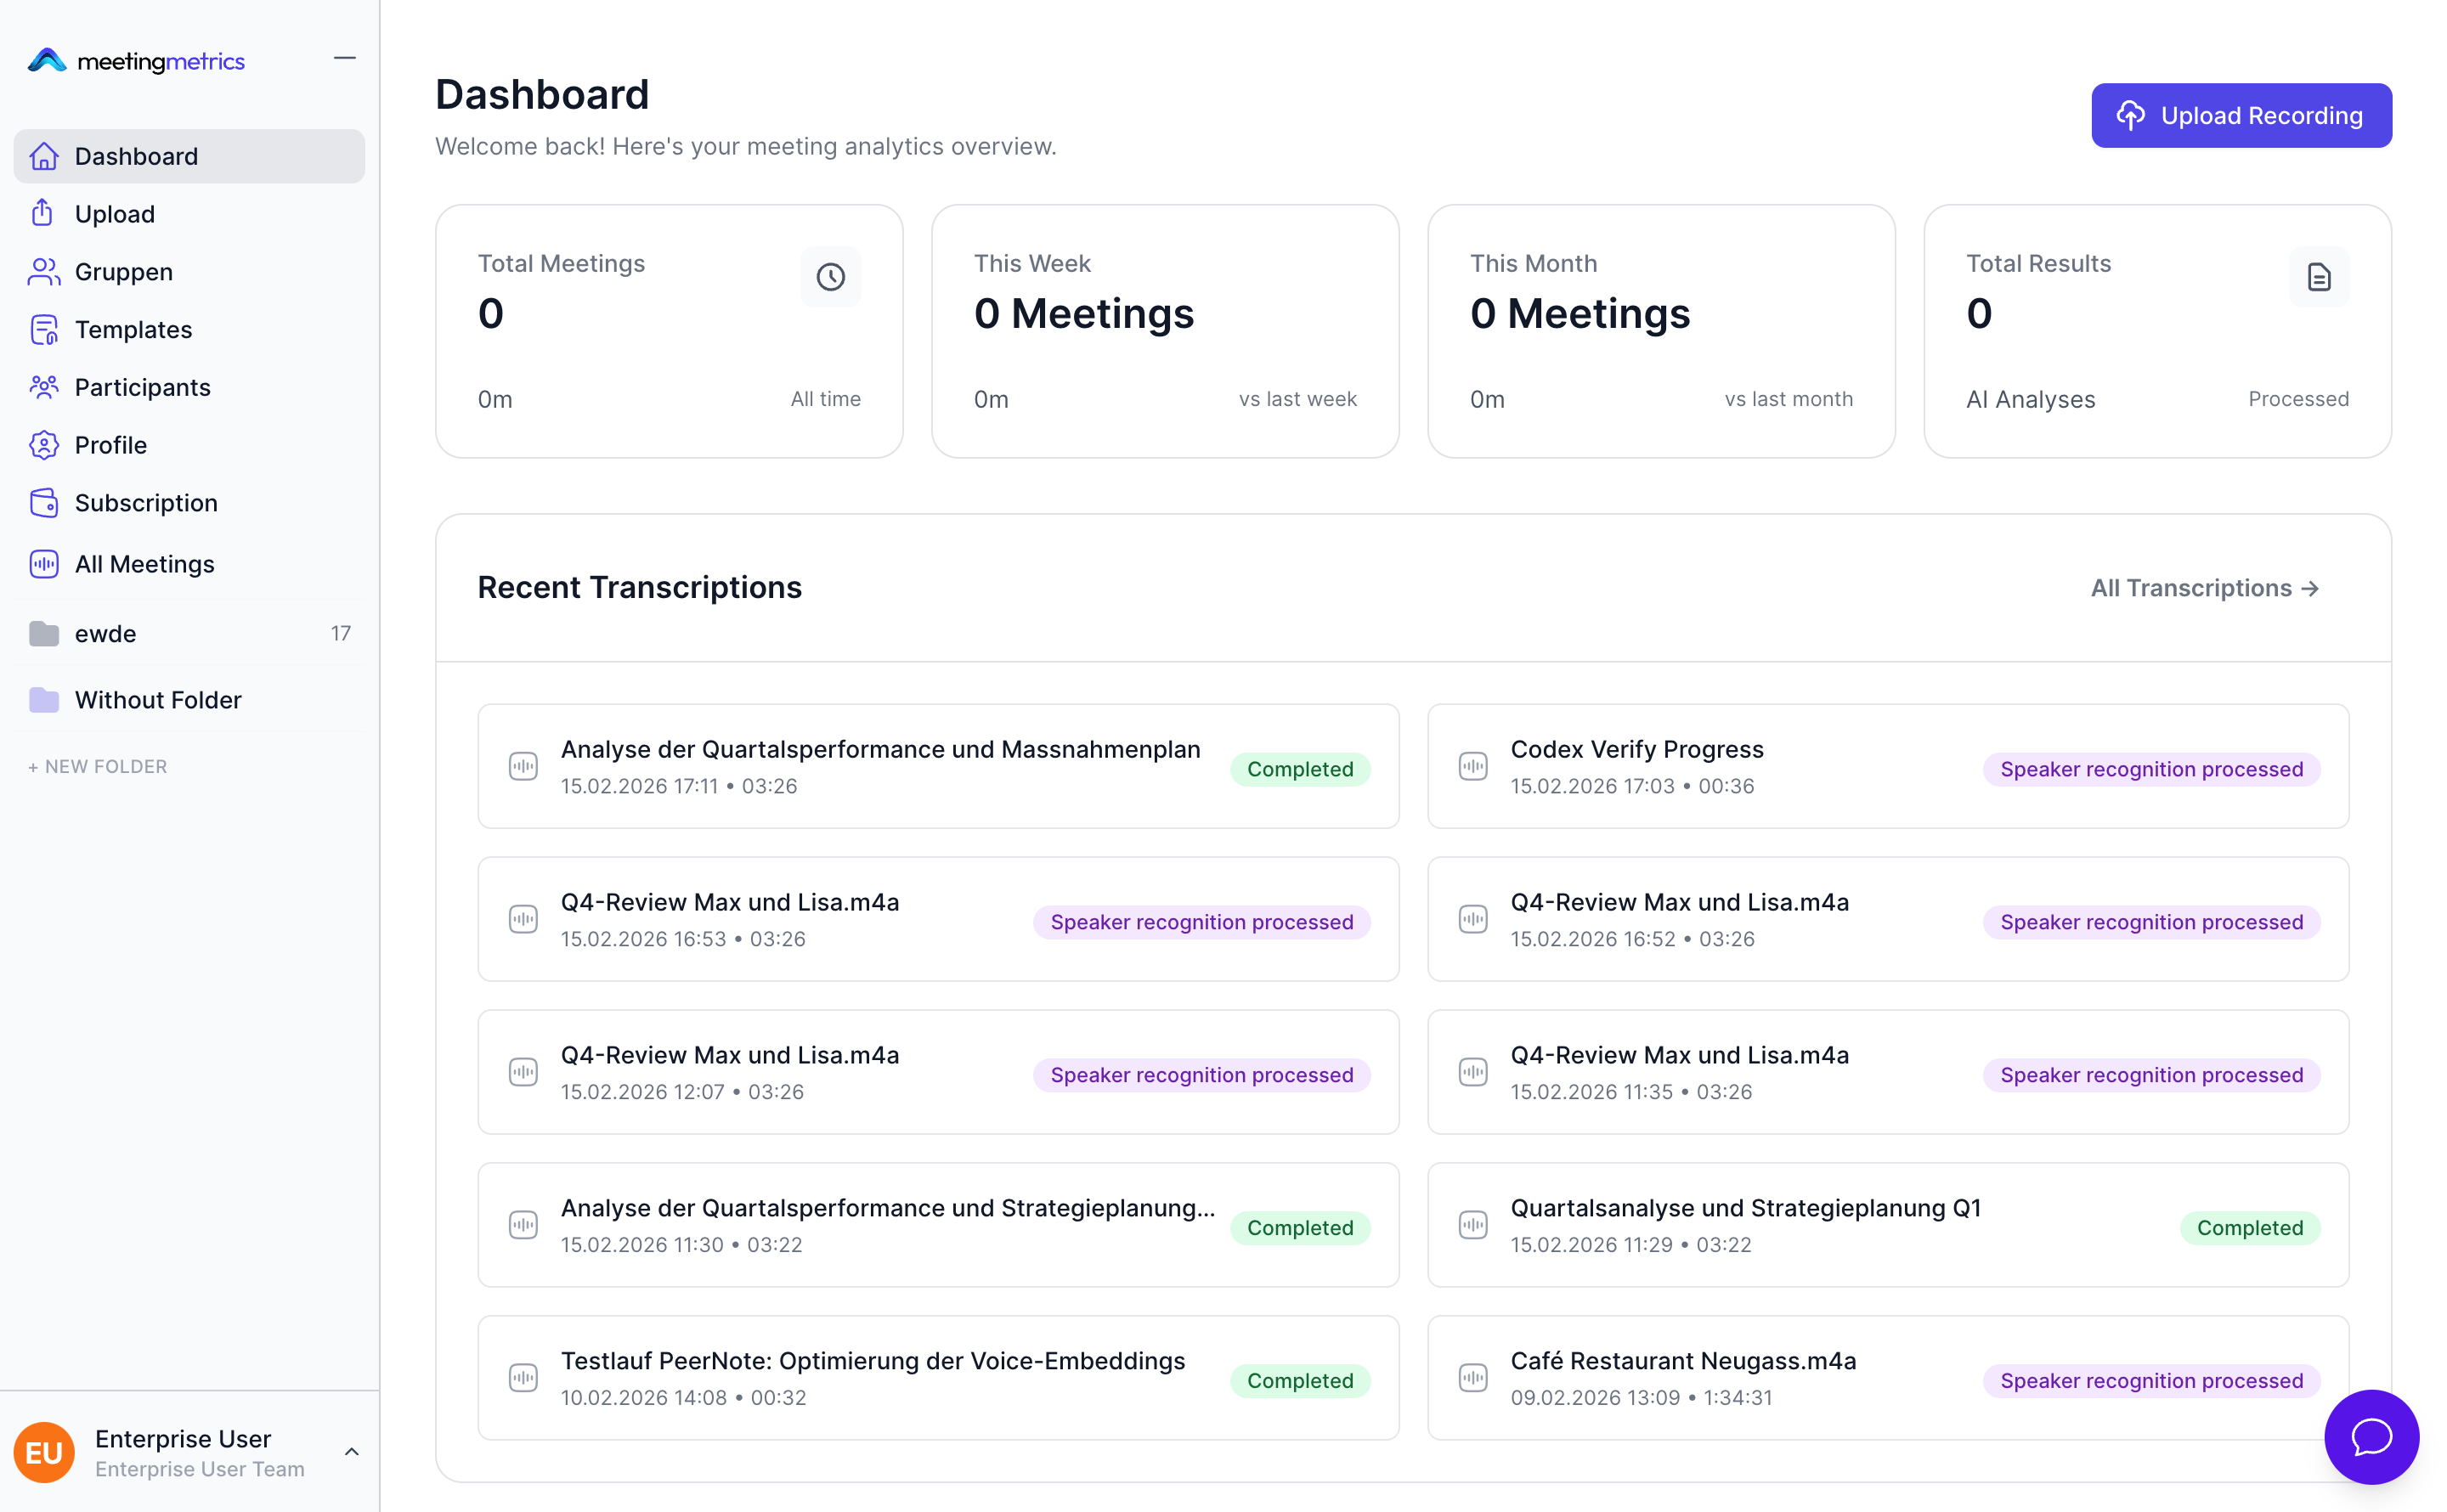This screenshot has width=2447, height=1512.
Task: Open the ewde folder
Action: [x=105, y=633]
